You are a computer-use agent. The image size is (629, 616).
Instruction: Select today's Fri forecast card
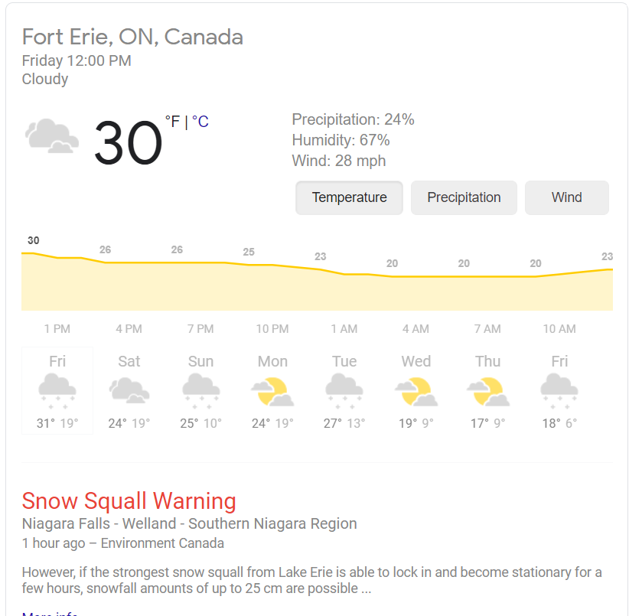57,390
